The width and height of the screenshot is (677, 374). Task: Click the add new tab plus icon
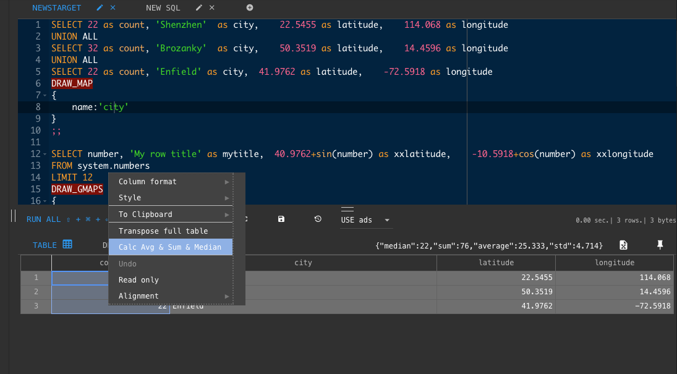point(250,7)
